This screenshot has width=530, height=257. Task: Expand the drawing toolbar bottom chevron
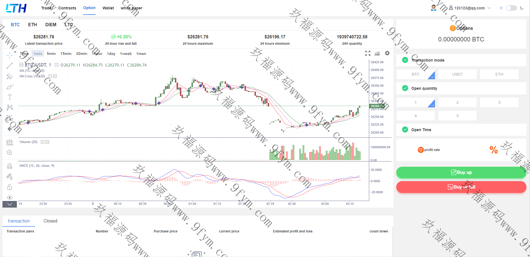(x=10, y=204)
